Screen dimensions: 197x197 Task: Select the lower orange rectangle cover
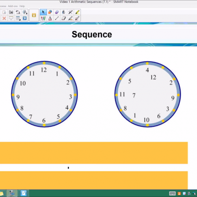[94, 180]
